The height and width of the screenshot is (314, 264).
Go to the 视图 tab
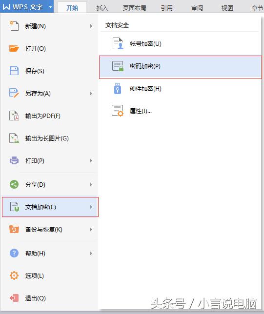tap(227, 8)
